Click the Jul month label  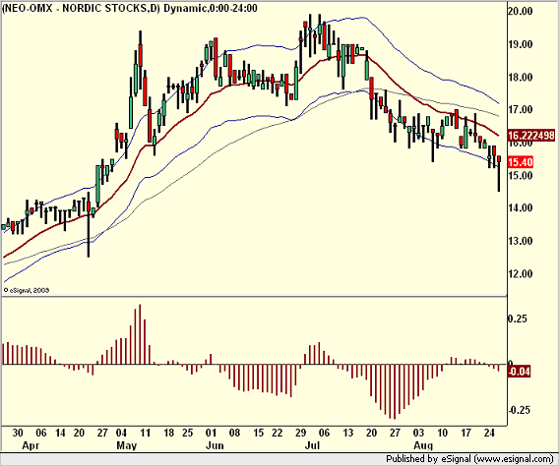click(312, 445)
